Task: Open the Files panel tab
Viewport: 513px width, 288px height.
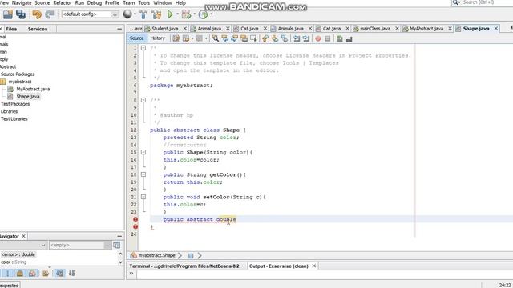Action: (x=11, y=29)
